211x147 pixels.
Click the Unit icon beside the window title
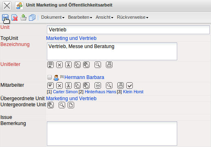point(19,6)
